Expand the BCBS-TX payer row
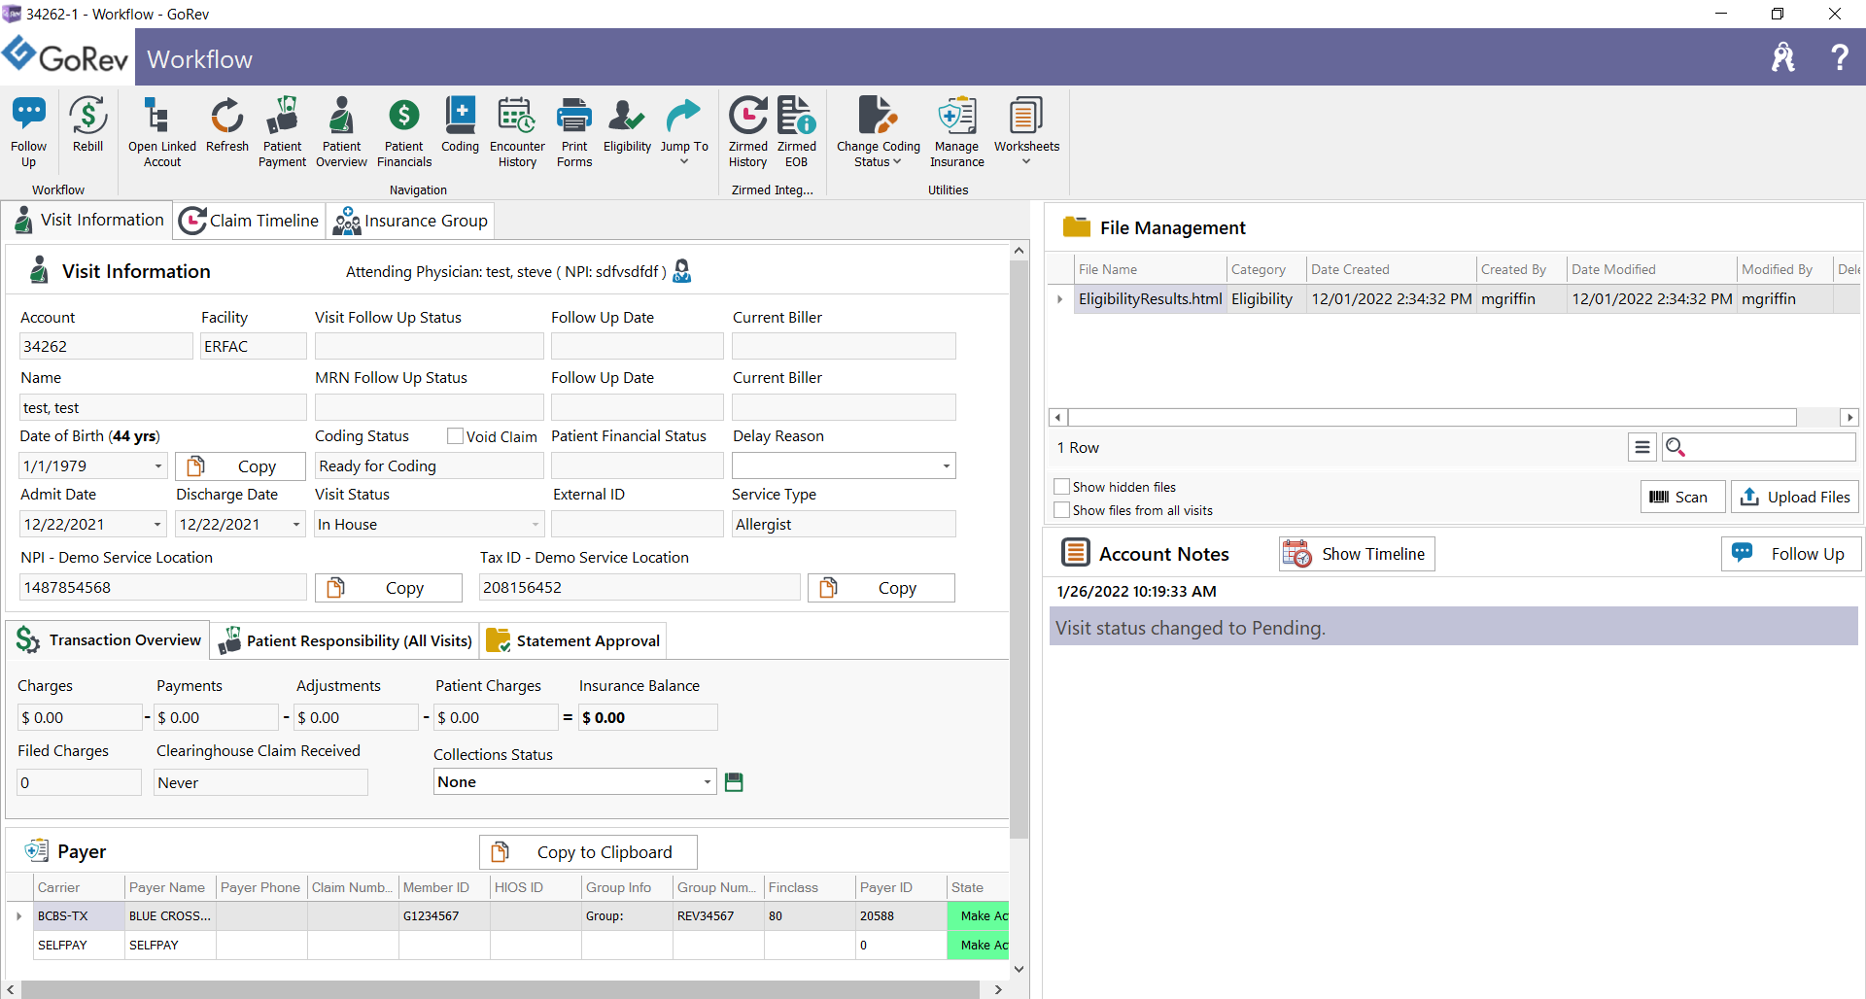The width and height of the screenshot is (1866, 999). pos(18,916)
